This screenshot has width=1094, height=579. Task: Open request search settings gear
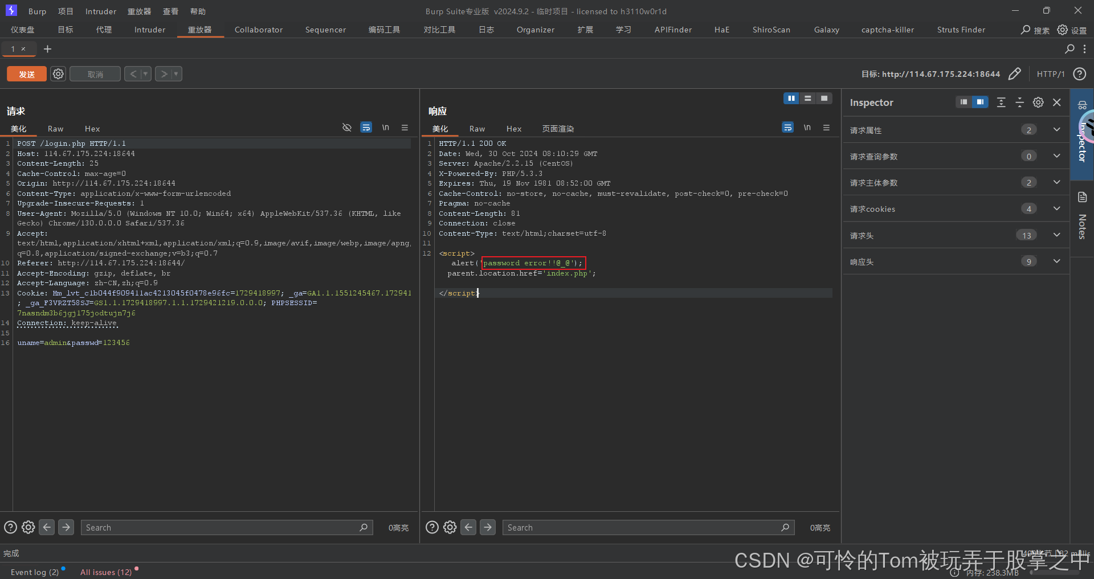click(28, 527)
